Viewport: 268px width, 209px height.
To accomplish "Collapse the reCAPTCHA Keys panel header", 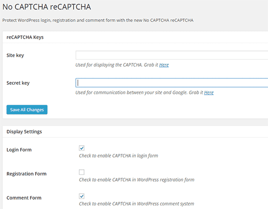I will tap(135, 37).
